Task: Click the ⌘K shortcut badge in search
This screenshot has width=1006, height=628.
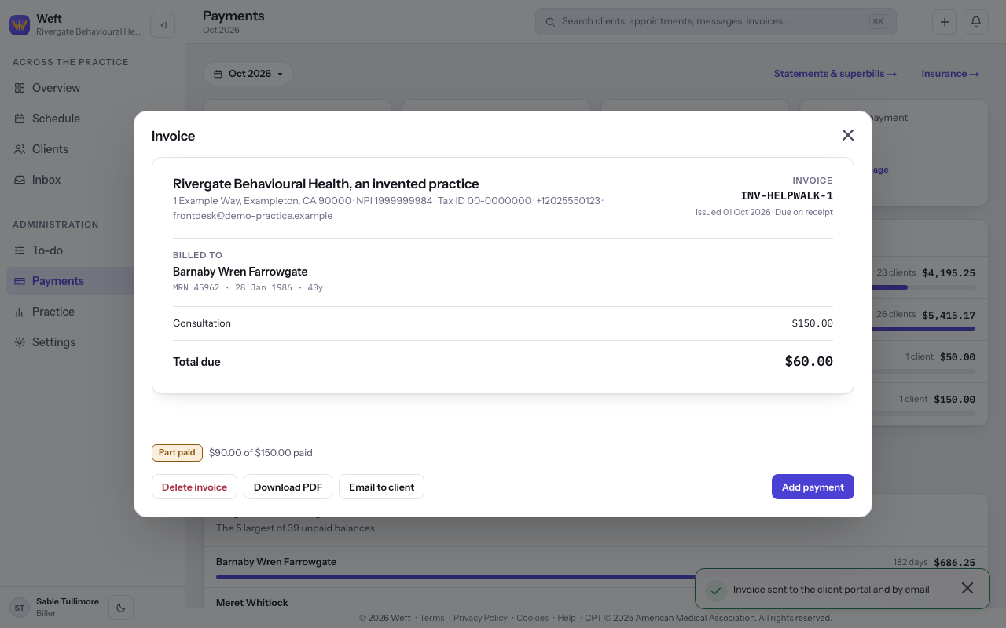Action: 878,22
